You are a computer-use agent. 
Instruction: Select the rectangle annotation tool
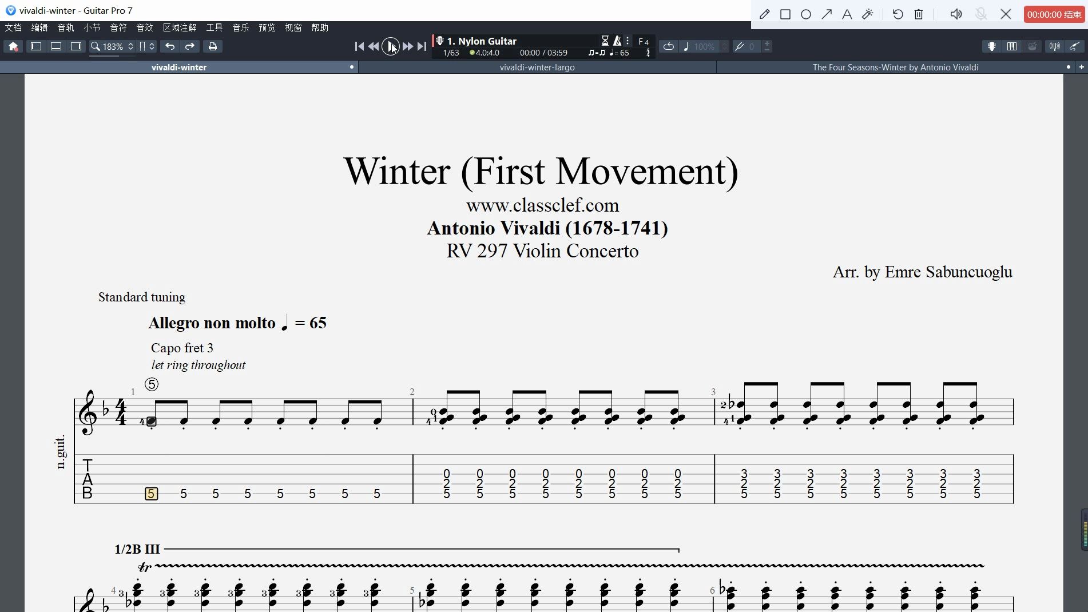tap(785, 14)
